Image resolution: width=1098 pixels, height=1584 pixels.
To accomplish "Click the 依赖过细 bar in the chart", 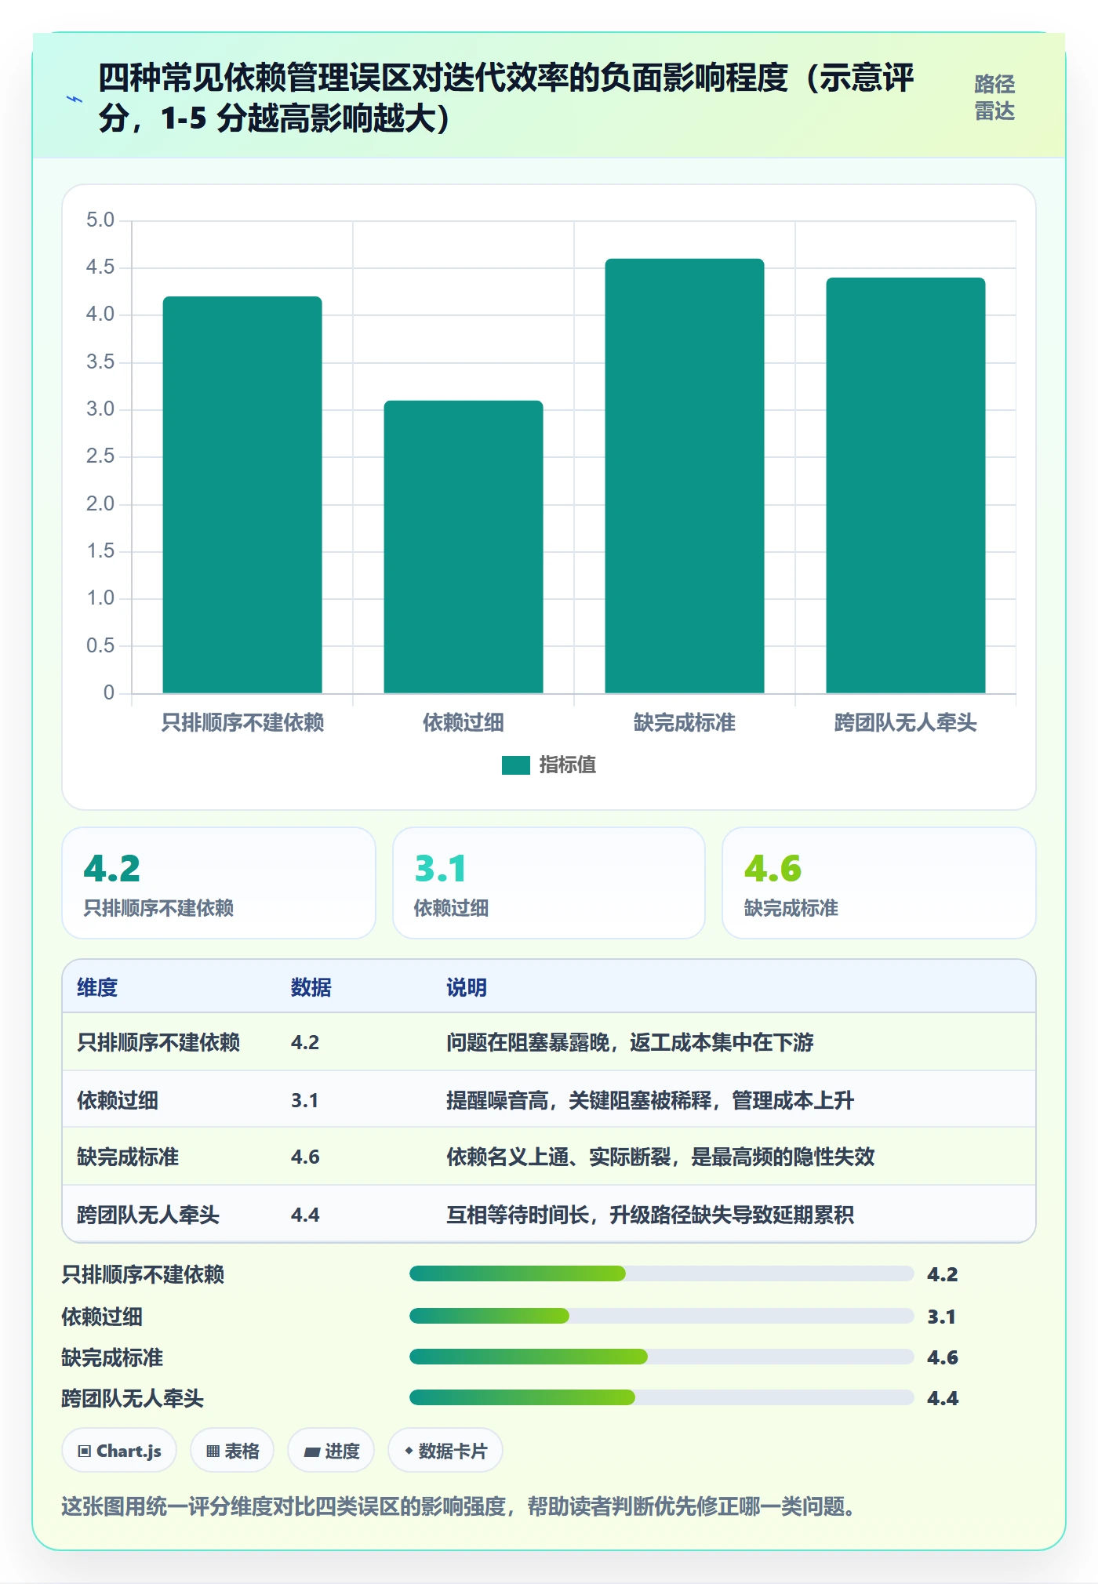I will tap(464, 547).
